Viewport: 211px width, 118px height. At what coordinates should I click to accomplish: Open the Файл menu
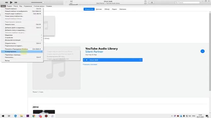tap(3, 6)
